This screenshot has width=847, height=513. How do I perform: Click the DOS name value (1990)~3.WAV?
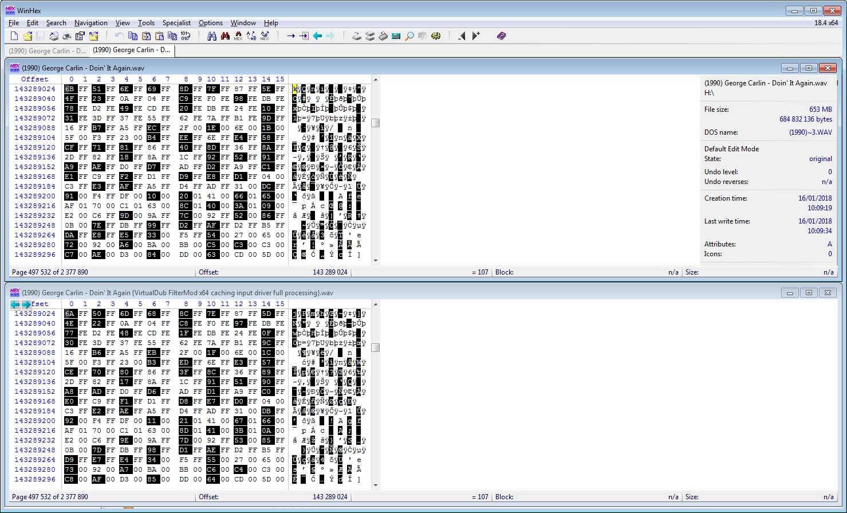tap(810, 132)
